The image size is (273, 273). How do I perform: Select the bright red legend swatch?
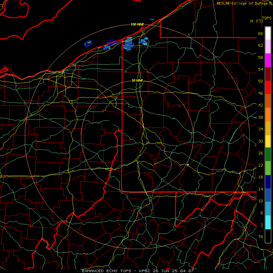(268, 87)
